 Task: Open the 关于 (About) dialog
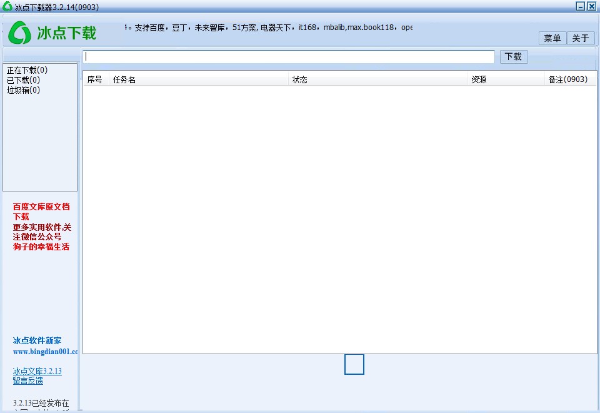coord(580,38)
